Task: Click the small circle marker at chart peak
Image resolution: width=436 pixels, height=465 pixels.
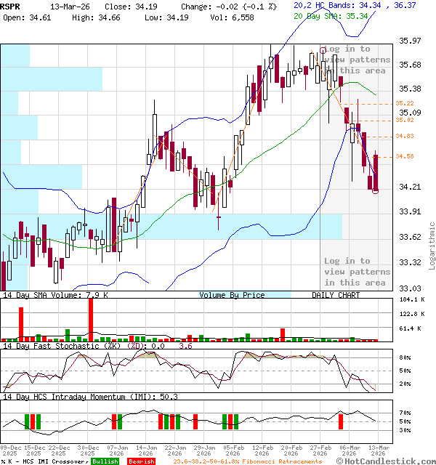Action: pos(323,51)
